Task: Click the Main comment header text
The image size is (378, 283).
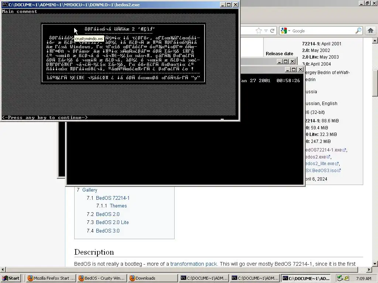Action: coord(20,11)
